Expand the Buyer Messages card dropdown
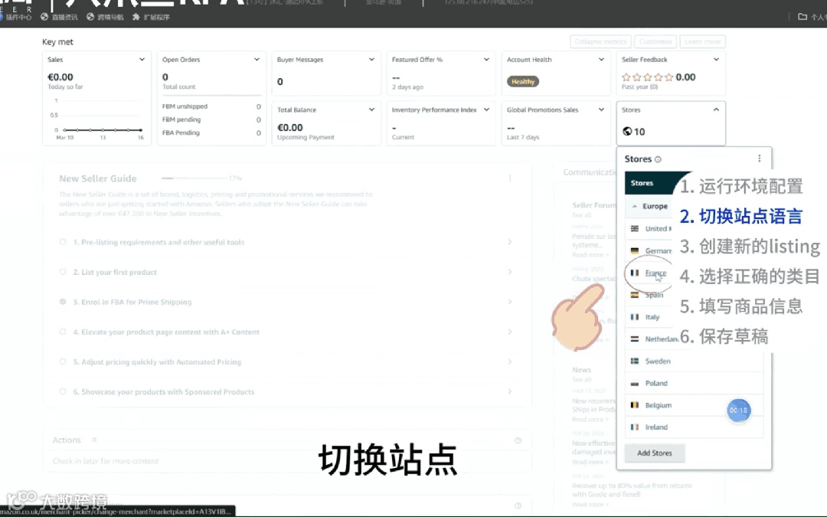The height and width of the screenshot is (517, 827). [x=372, y=60]
